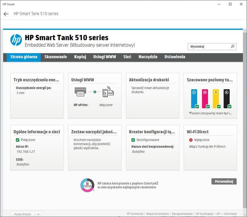Click the Polski (Polish) language selector
This screenshot has height=217, width=247.
23,214
